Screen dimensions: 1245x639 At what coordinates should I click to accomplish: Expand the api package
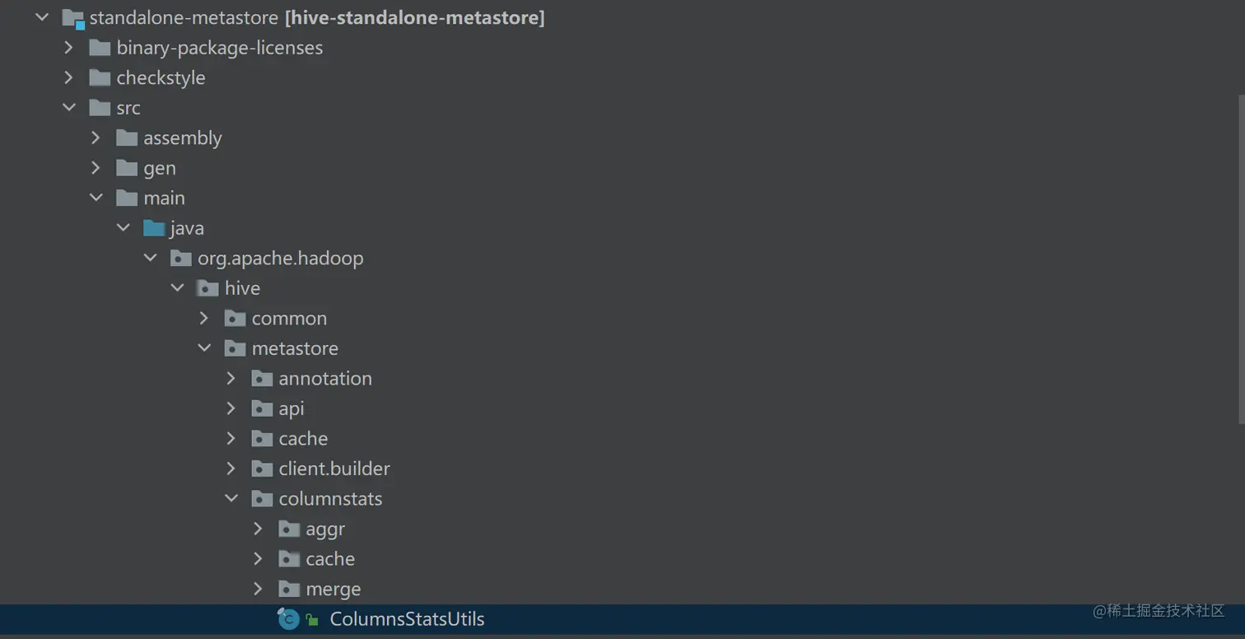click(x=231, y=408)
